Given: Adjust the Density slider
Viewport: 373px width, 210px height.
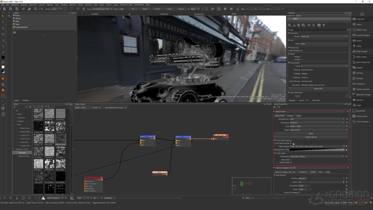Looking at the screenshot, I should coord(326,178).
